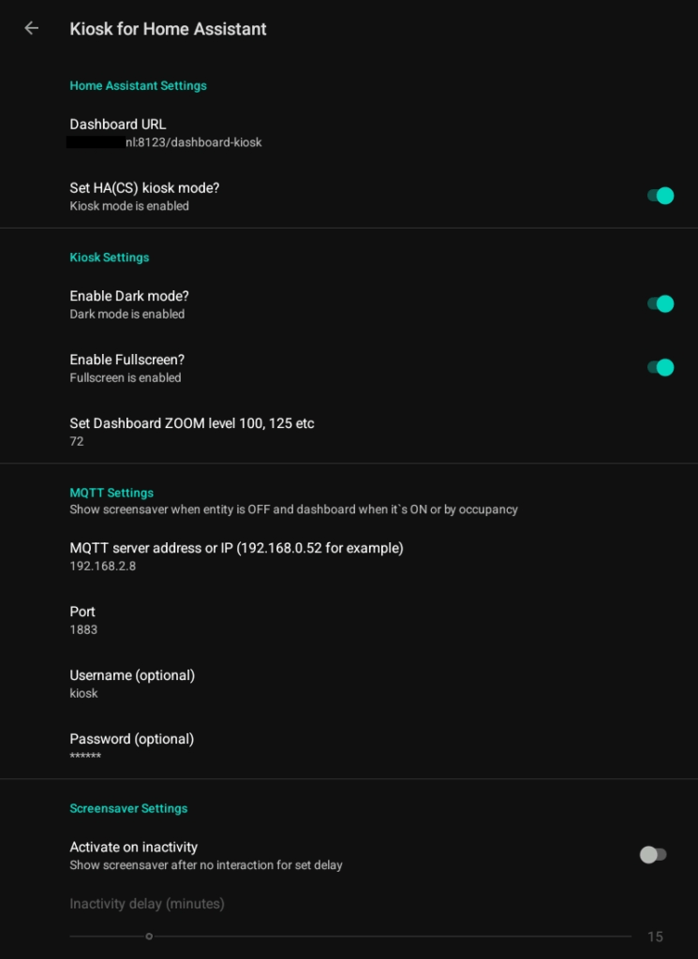698x959 pixels.
Task: Click the Inactivity delay (minutes) label
Action: click(x=146, y=904)
